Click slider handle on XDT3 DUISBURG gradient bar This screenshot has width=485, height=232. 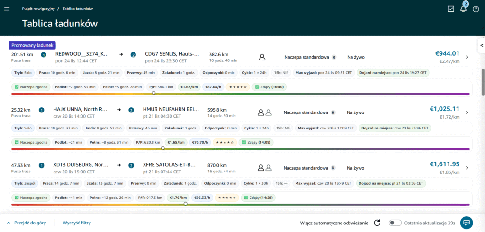coord(185,204)
